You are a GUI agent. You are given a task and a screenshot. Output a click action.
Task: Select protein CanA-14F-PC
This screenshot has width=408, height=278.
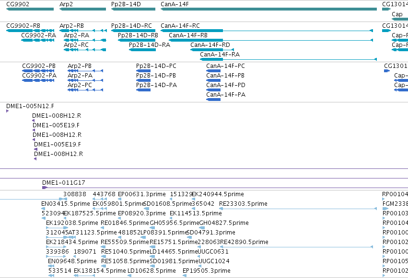click(x=213, y=71)
